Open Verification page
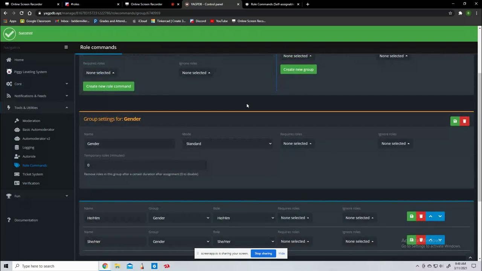Viewport: 482px width, 271px height. 31,183
